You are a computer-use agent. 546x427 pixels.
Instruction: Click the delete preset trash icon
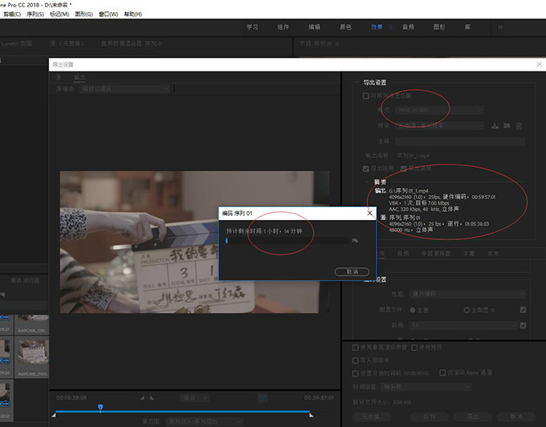click(519, 126)
